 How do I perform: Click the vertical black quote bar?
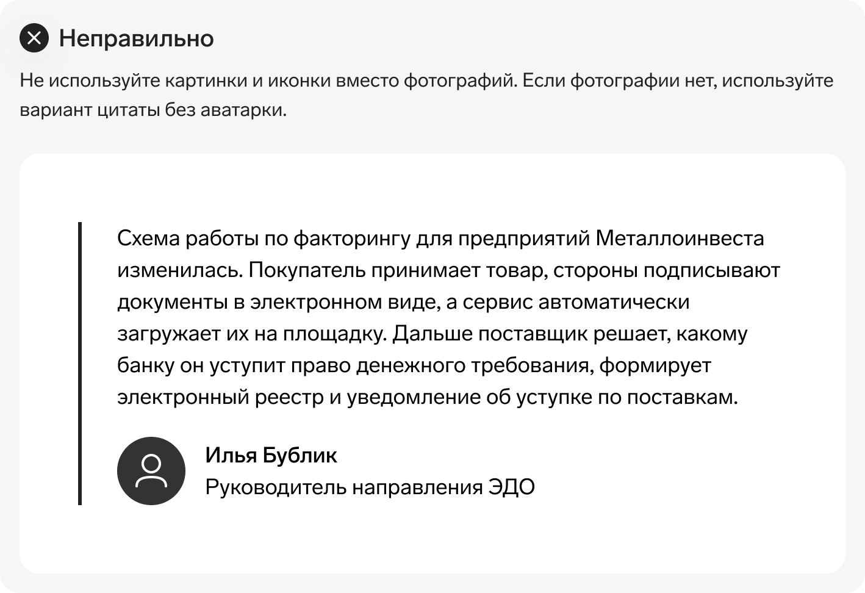coord(80,364)
